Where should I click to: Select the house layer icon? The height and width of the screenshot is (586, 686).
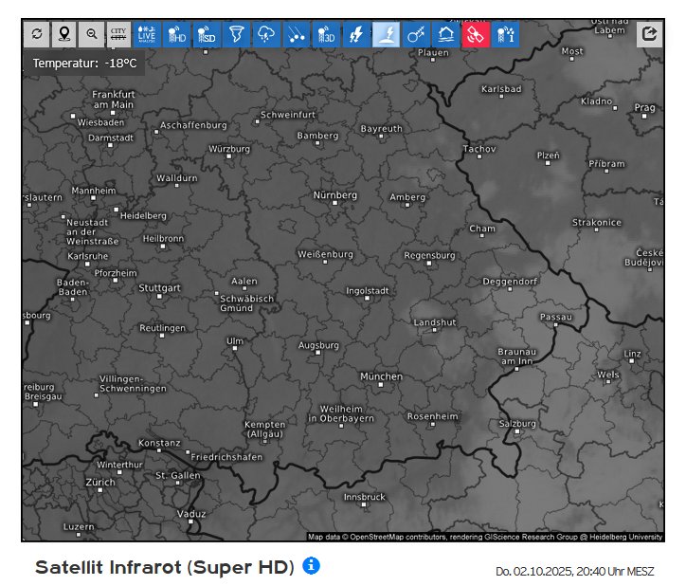click(x=446, y=34)
